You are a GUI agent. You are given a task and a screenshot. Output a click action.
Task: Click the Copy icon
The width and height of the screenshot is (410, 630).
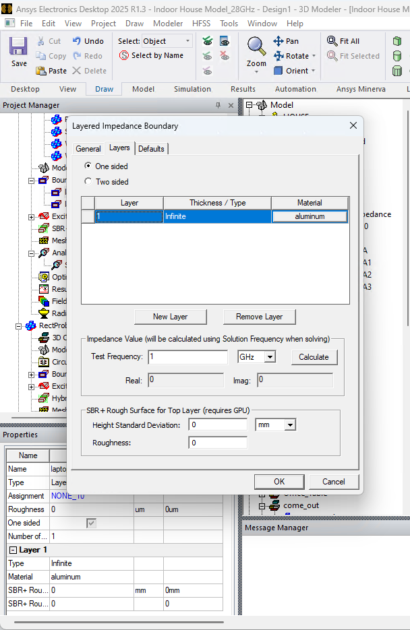click(40, 56)
